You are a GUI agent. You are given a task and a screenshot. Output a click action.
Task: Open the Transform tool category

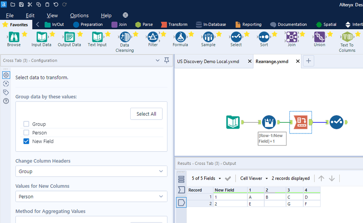pos(174,24)
